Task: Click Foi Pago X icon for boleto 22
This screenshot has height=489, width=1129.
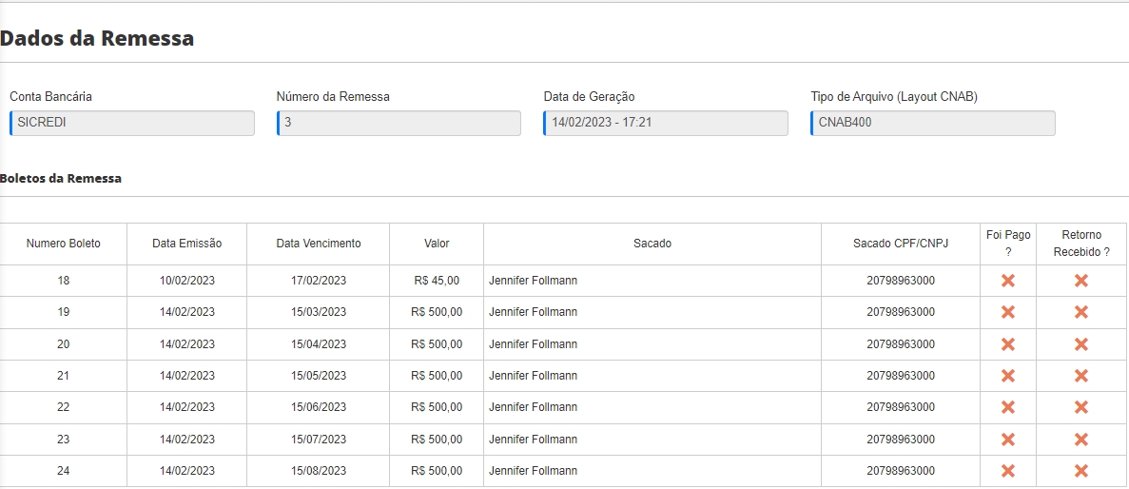Action: coord(1008,407)
